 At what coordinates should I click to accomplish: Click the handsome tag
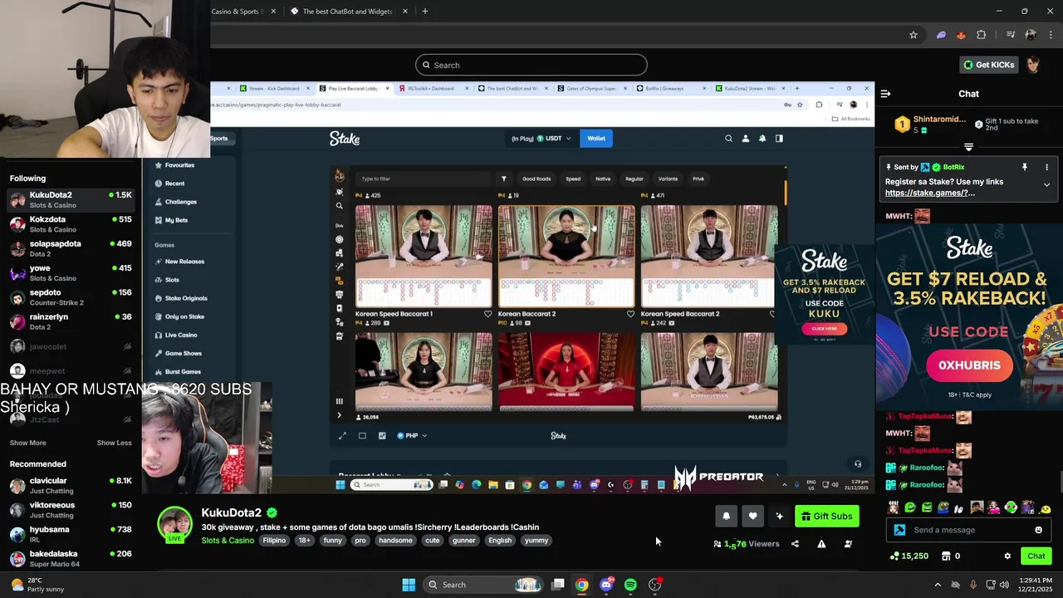(395, 541)
